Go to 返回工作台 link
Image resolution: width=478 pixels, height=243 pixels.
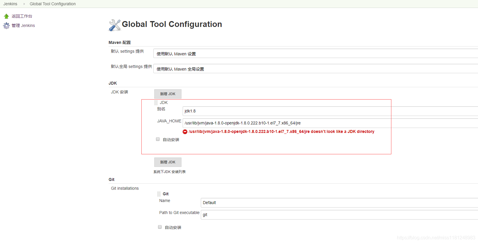22,16
